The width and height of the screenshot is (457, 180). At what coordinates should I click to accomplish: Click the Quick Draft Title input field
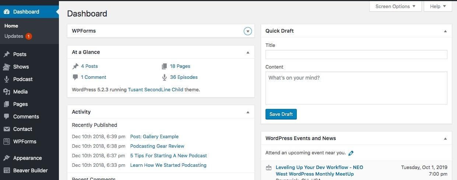[x=356, y=55]
